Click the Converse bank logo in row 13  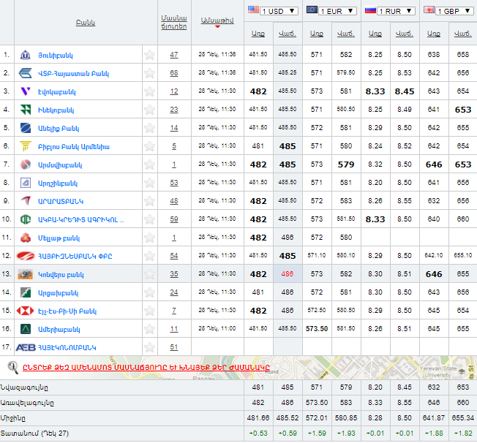(x=26, y=274)
